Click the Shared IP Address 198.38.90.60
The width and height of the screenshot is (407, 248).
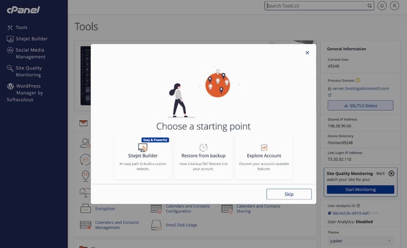pyautogui.click(x=339, y=126)
